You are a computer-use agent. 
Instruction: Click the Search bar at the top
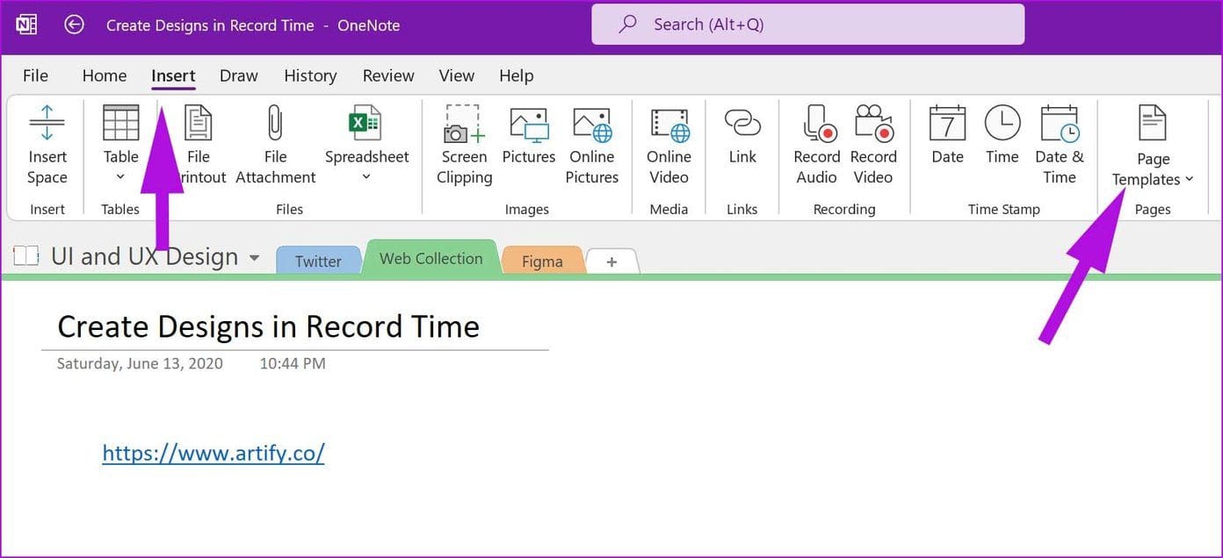click(x=807, y=24)
